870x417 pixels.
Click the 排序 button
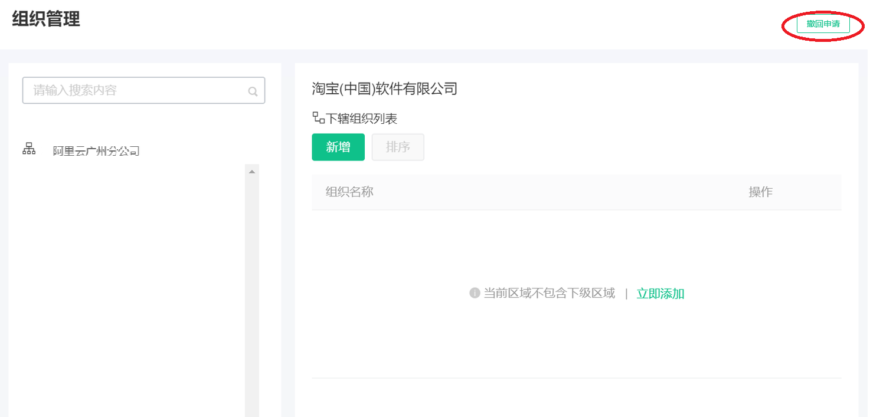pos(398,147)
